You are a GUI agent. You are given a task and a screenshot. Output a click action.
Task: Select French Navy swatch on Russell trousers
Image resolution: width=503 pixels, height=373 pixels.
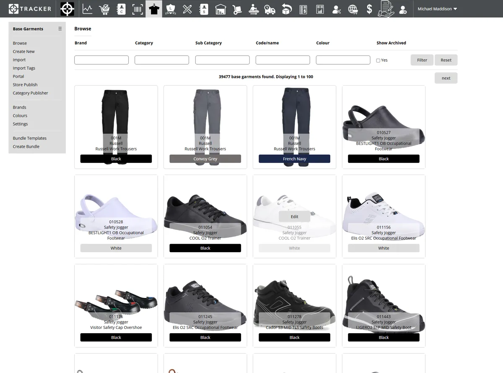click(295, 159)
